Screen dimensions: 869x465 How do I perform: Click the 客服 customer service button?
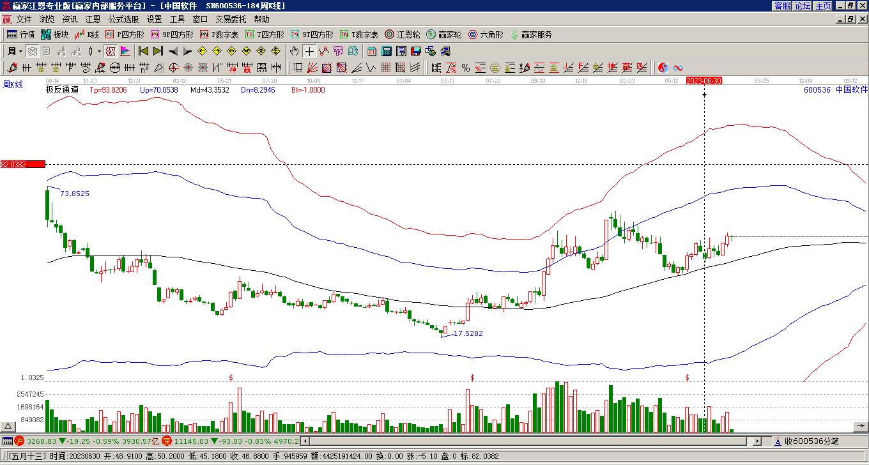click(x=782, y=6)
